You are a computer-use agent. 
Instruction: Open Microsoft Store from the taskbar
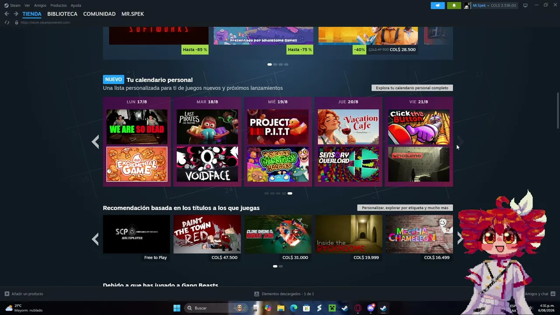coord(306,308)
